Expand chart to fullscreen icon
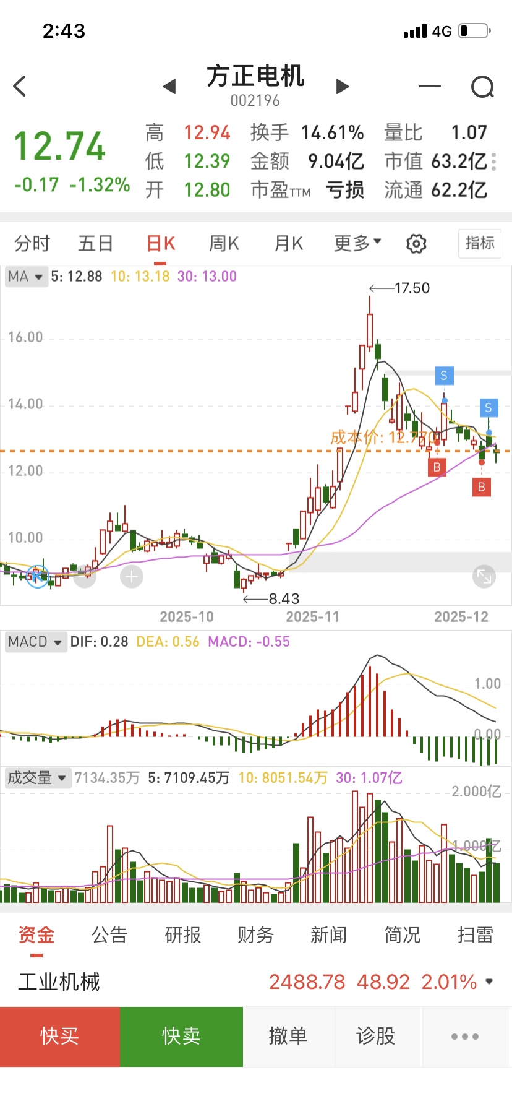 point(484,577)
